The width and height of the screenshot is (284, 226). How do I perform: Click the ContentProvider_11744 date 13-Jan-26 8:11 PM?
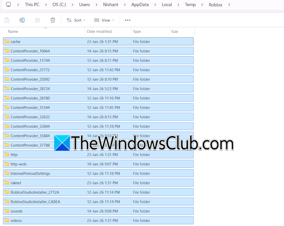point(102,60)
